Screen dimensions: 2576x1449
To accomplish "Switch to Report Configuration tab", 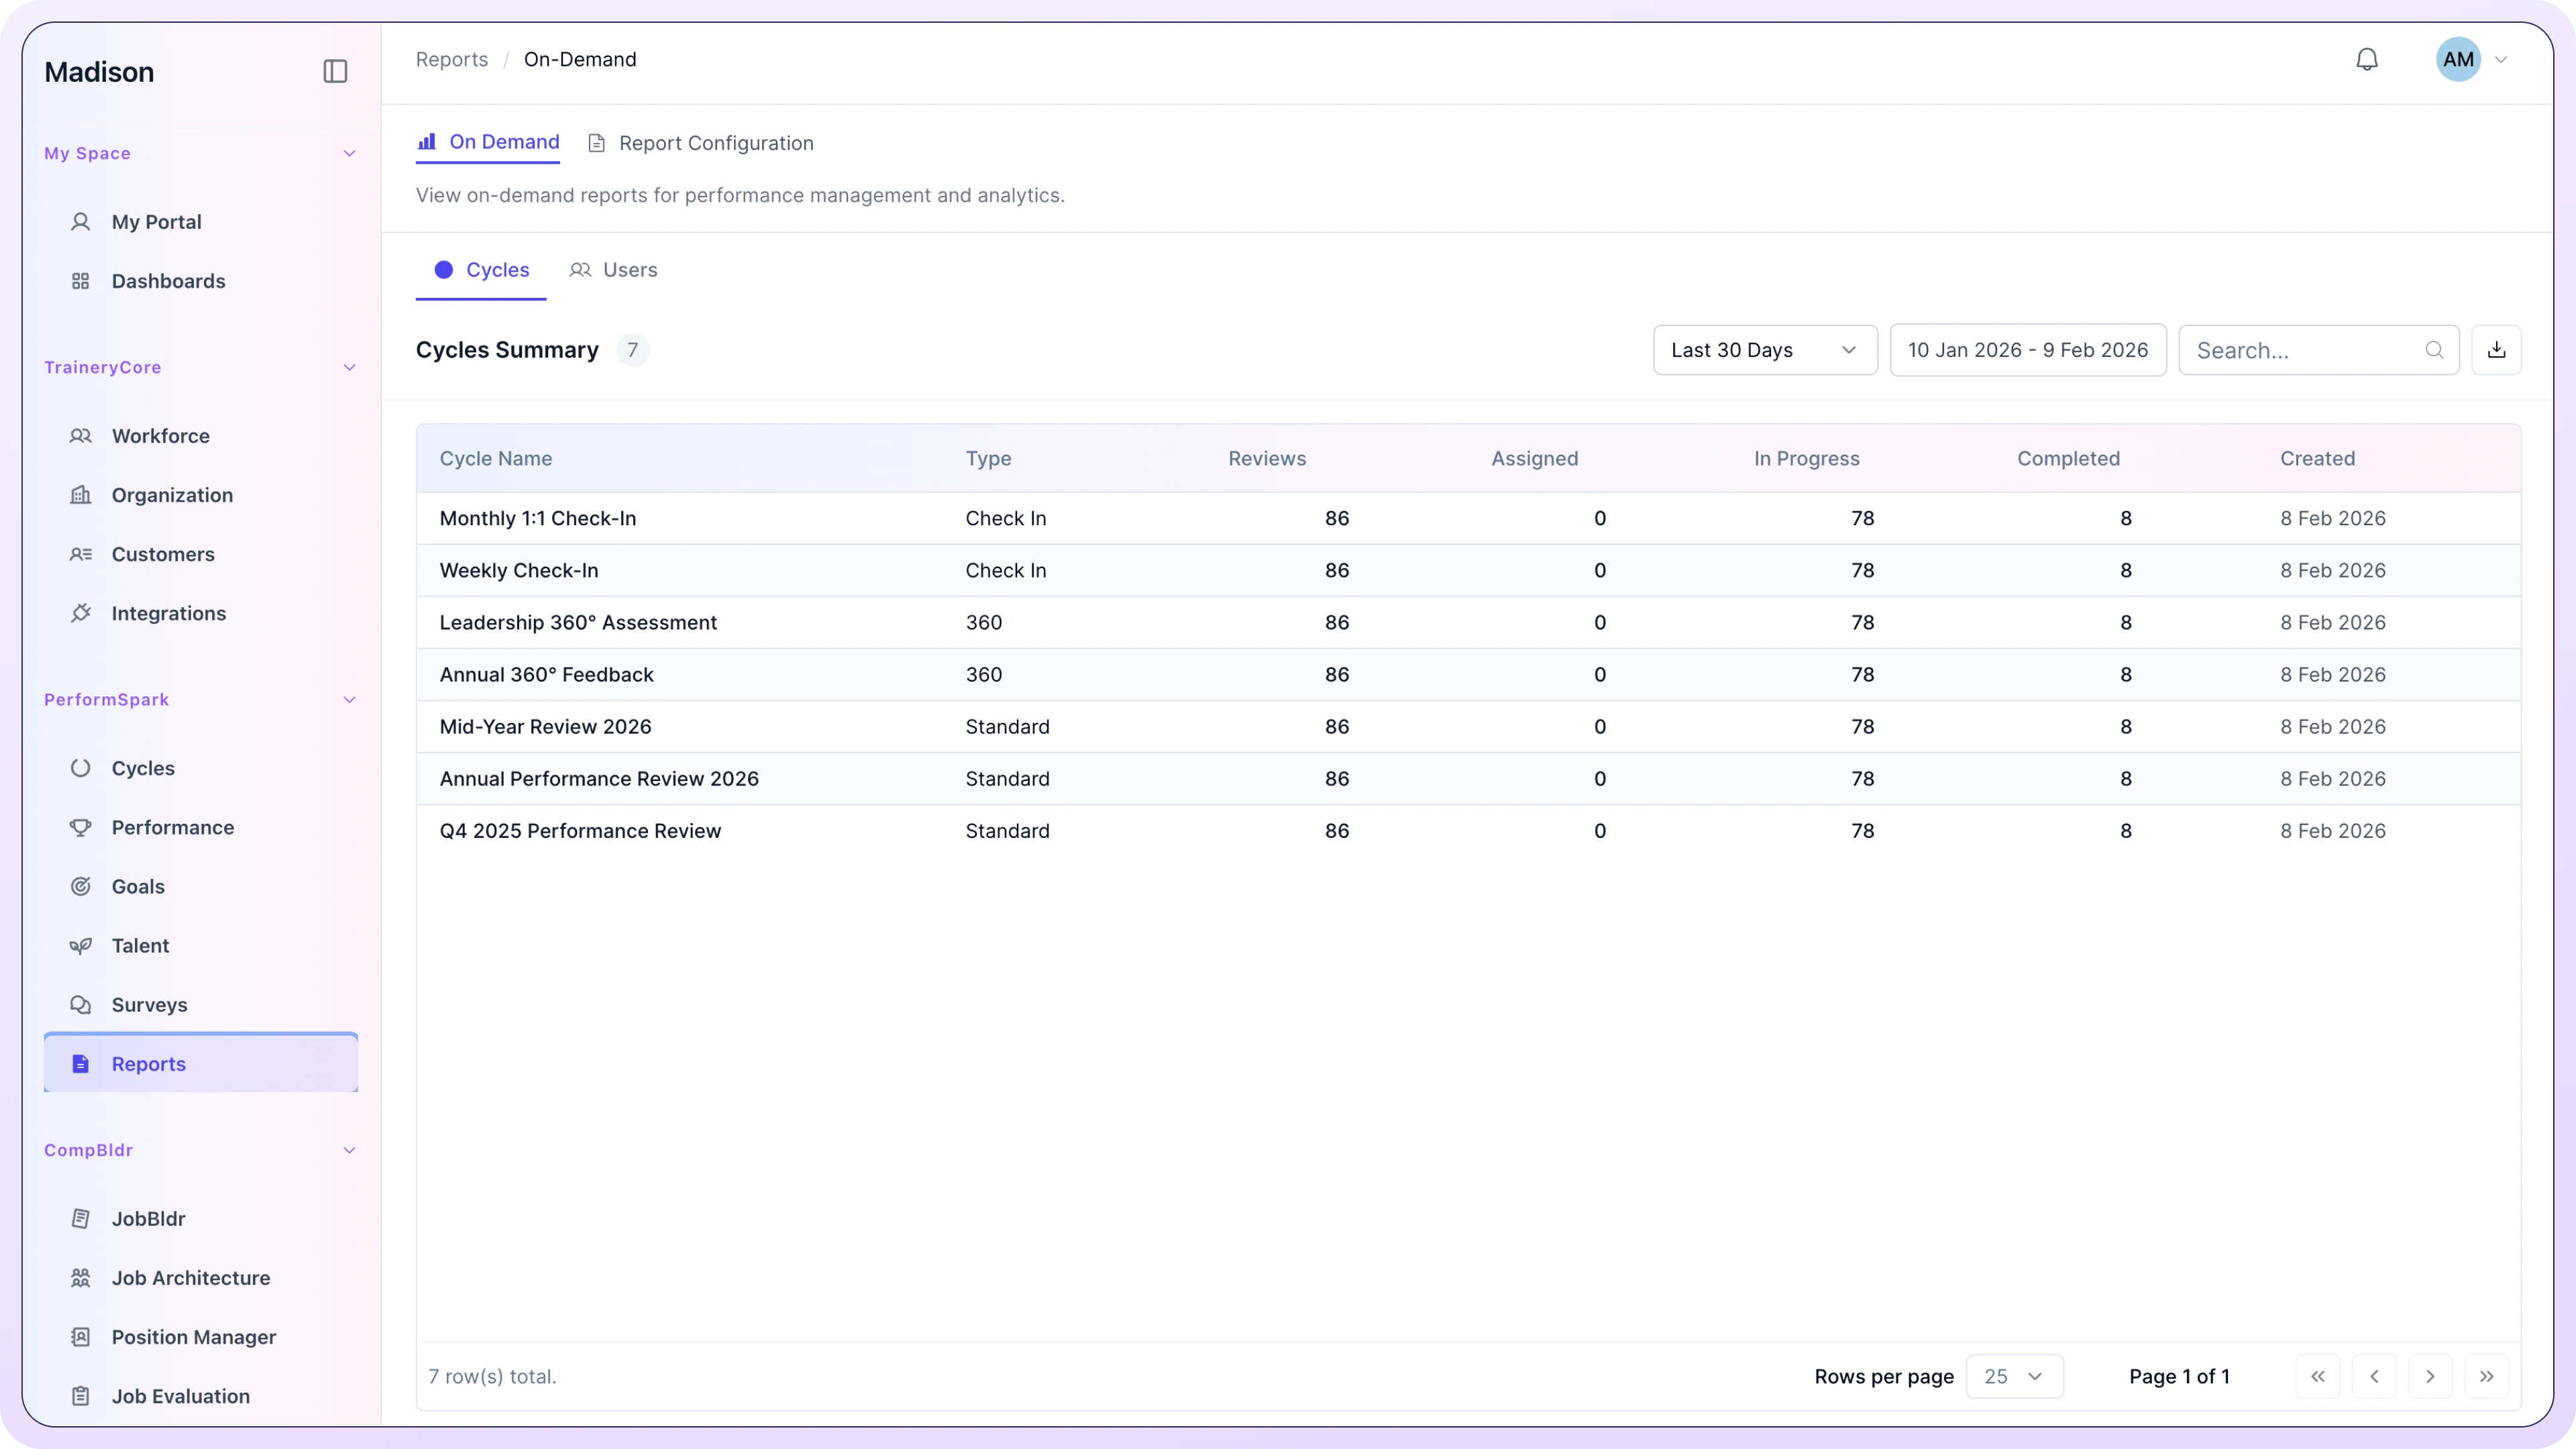I will tap(701, 143).
